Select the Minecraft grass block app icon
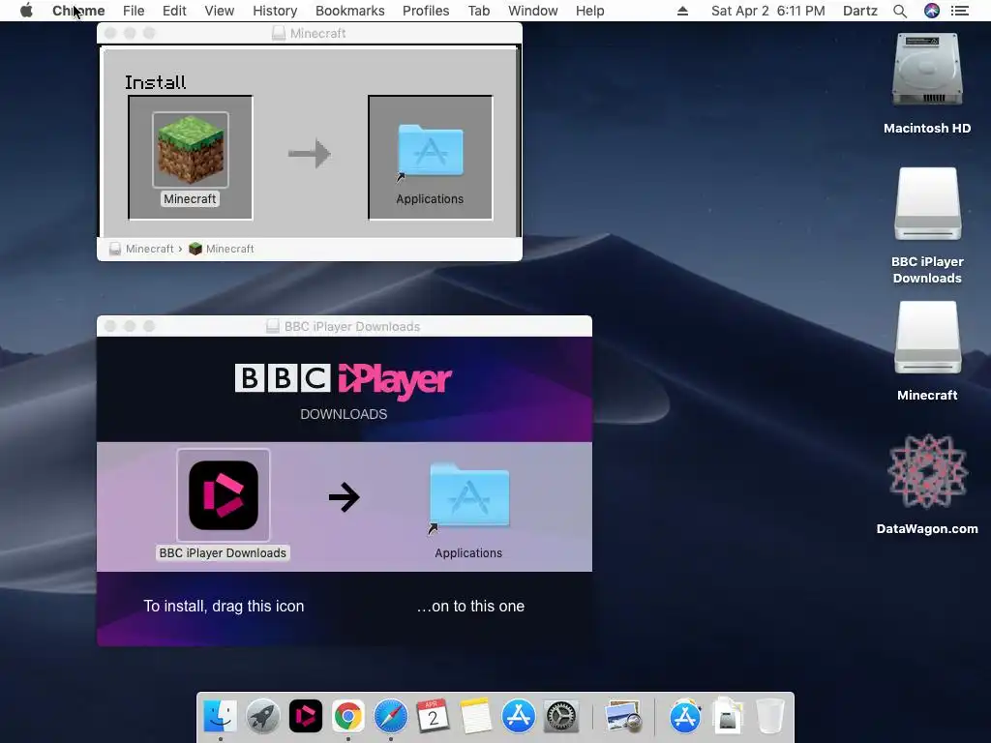This screenshot has height=743, width=991. click(191, 150)
